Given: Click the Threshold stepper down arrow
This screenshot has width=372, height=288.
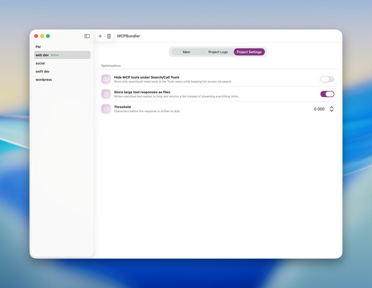Looking at the screenshot, I should pos(332,111).
